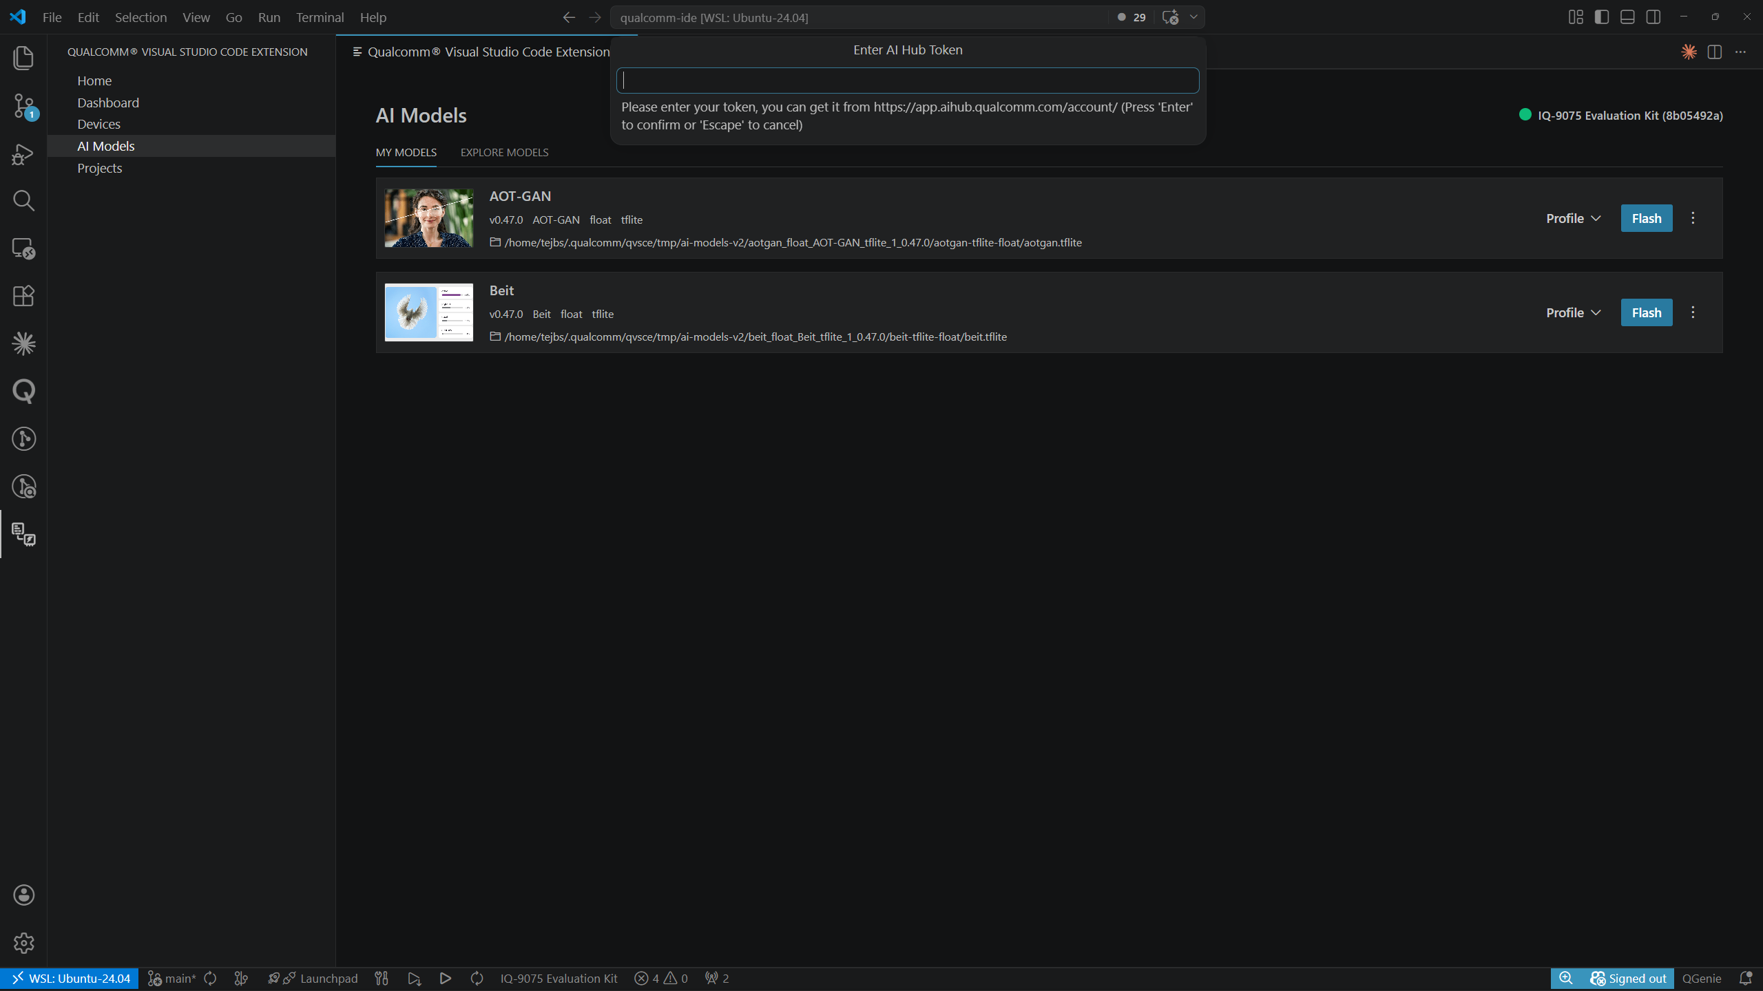Screen dimensions: 1763x991
Task: Go back in navigation history
Action: [569, 17]
